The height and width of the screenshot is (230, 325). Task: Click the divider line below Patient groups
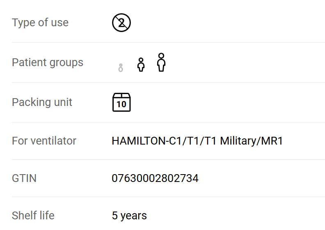[168, 82]
